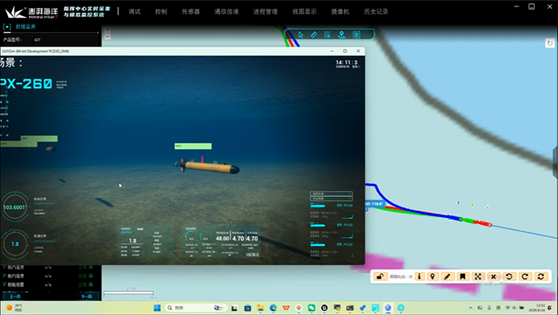Click the weather widget showing 26°C
558x315 pixels.
coord(14,308)
